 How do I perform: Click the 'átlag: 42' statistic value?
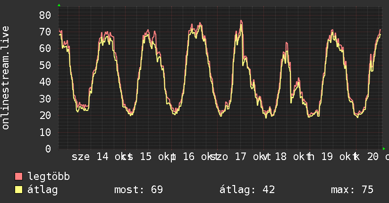pyautogui.click(x=247, y=190)
